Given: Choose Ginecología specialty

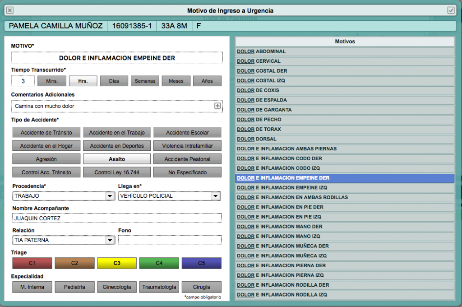Looking at the screenshot, I should [x=117, y=287].
